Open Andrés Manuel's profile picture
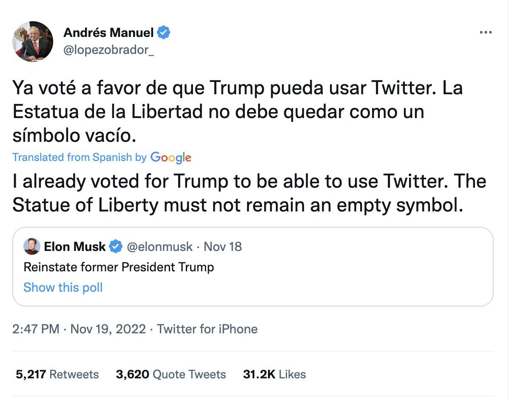Viewport: 512px width, 400px height. [33, 42]
